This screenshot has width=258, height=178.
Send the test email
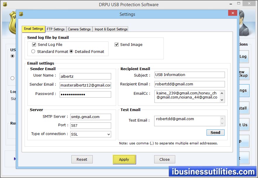[215, 132]
